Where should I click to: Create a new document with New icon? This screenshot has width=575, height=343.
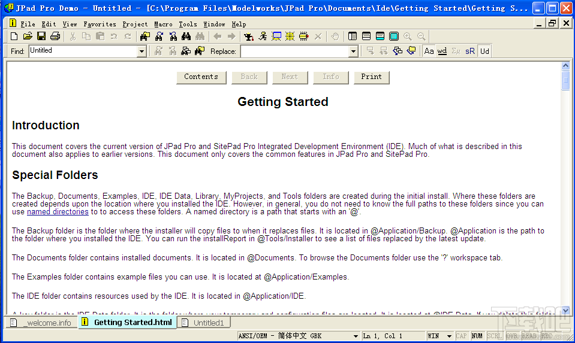pyautogui.click(x=14, y=37)
